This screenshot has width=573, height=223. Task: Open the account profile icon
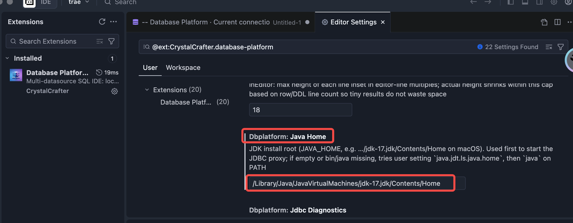pyautogui.click(x=568, y=2)
